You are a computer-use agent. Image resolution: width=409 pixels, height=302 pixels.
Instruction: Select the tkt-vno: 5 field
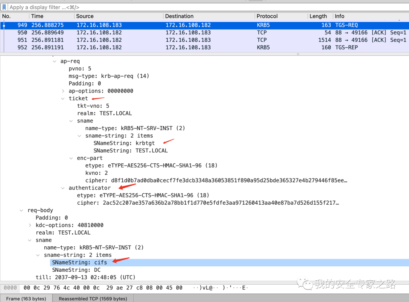pyautogui.click(x=93, y=106)
